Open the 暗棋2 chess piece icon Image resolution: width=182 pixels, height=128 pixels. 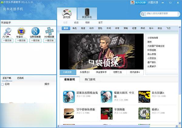144,113
